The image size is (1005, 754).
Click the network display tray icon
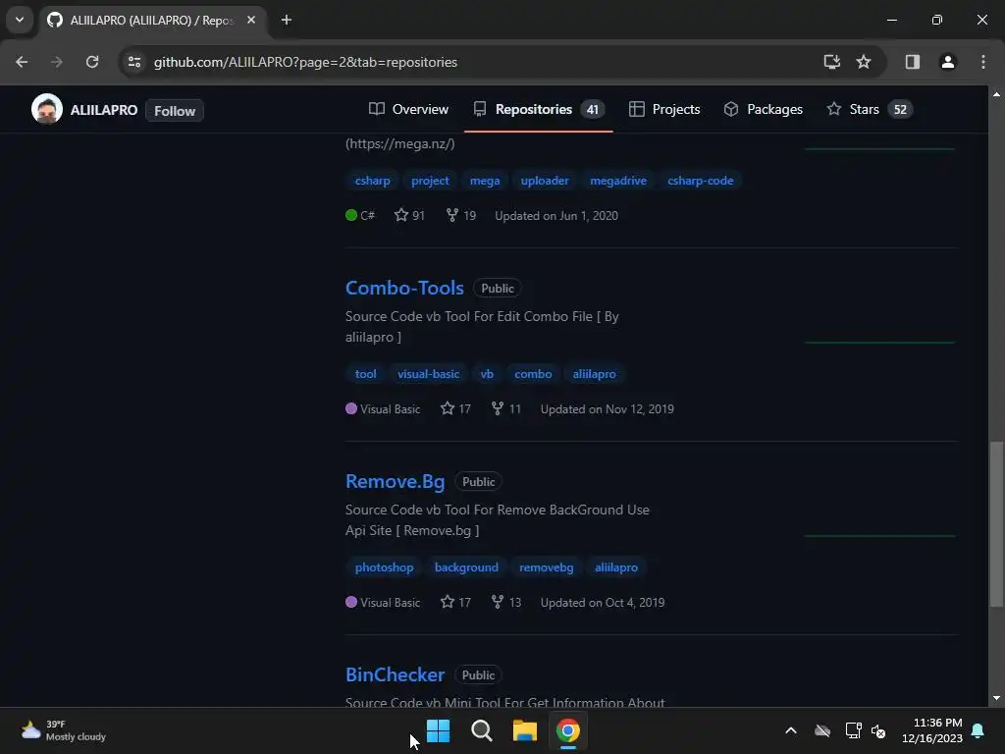[x=853, y=730]
